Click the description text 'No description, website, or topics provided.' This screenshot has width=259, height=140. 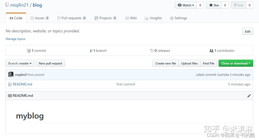43,31
